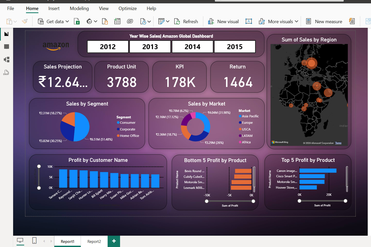
Task: Go to previous page tabs arrow
Action: pos(44,241)
